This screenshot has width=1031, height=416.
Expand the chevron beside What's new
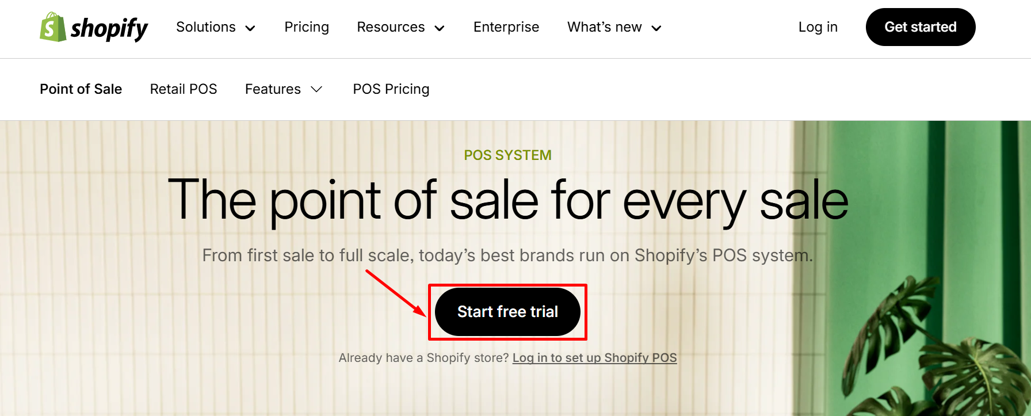pos(656,28)
